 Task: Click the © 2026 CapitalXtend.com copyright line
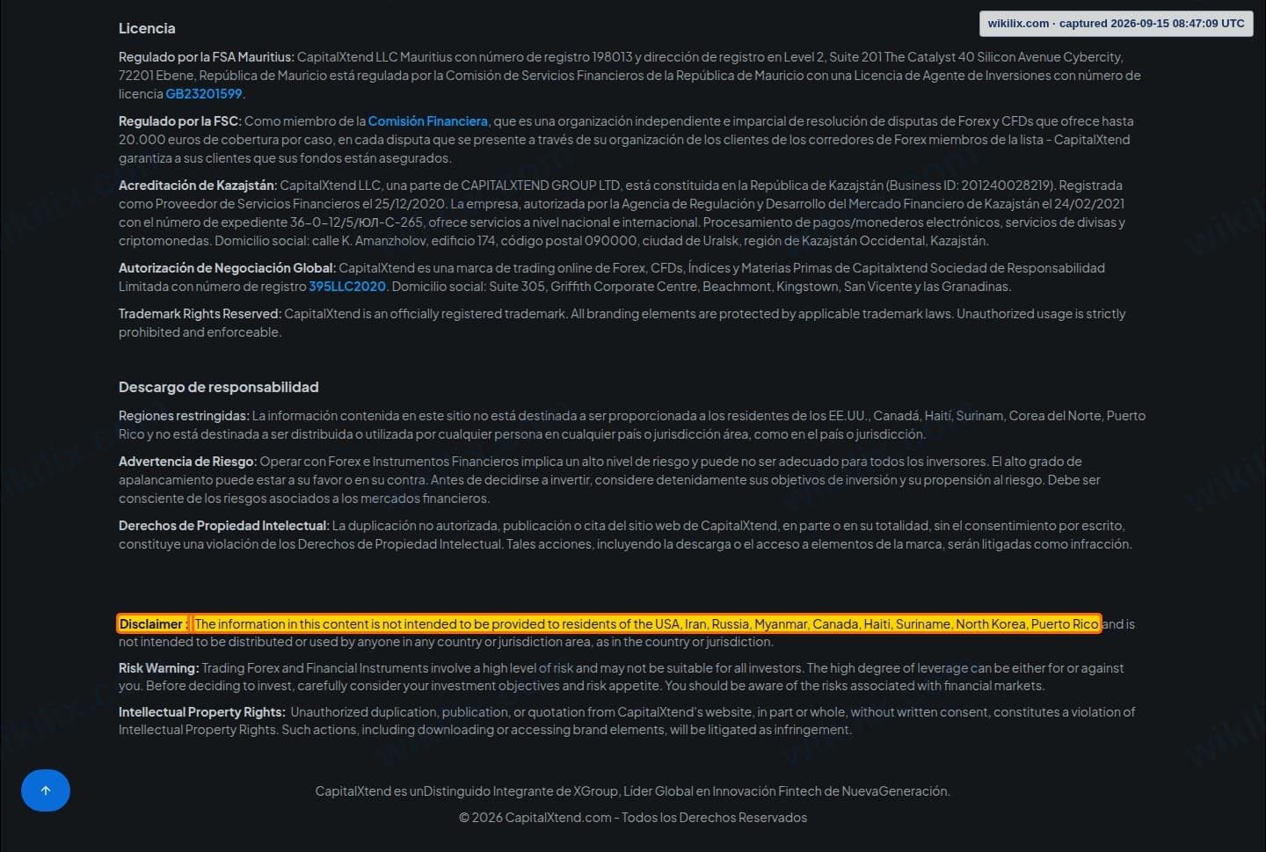coord(633,818)
